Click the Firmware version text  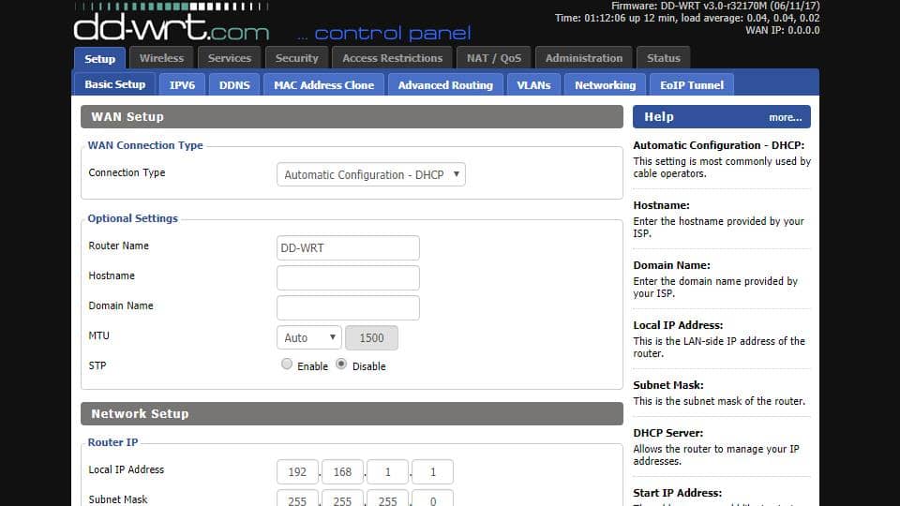715,6
